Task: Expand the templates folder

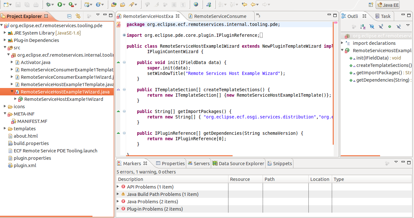Action: pyautogui.click(x=5, y=128)
